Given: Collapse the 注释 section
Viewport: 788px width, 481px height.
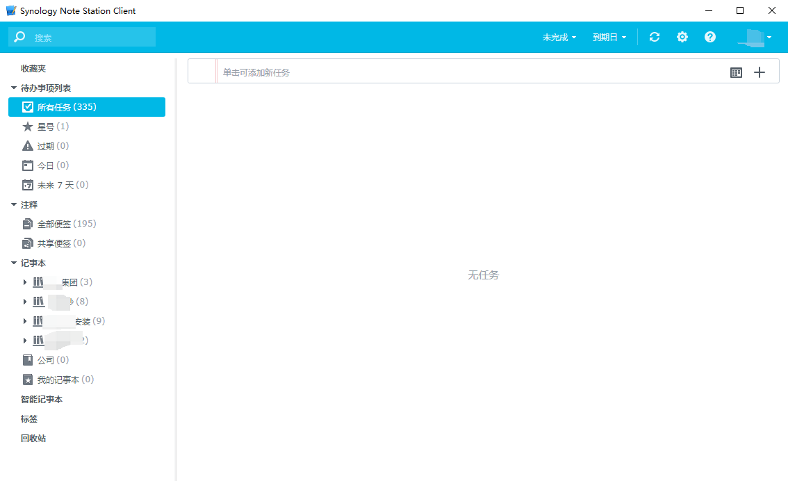Looking at the screenshot, I should tap(14, 204).
